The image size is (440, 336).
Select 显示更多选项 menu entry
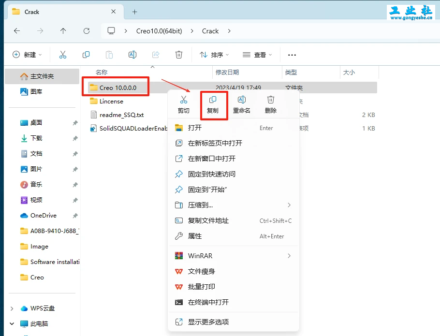234,322
